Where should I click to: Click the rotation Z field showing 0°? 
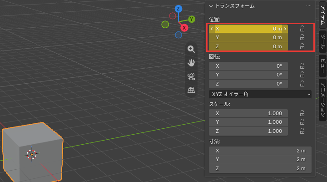pyautogui.click(x=248, y=84)
